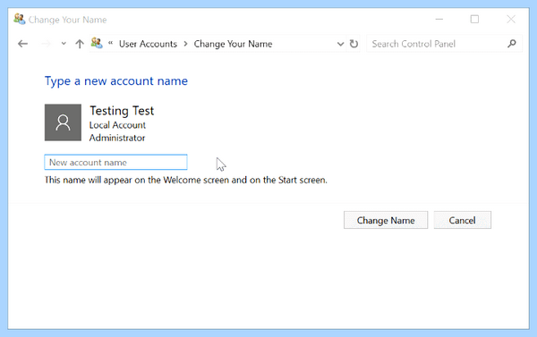Click the 'Administrator' label
This screenshot has height=337, width=537.
tap(117, 138)
